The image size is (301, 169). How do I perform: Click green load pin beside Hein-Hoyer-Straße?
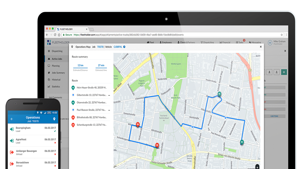point(73,88)
